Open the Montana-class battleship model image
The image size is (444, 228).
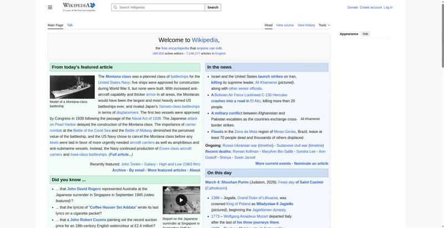click(72, 87)
